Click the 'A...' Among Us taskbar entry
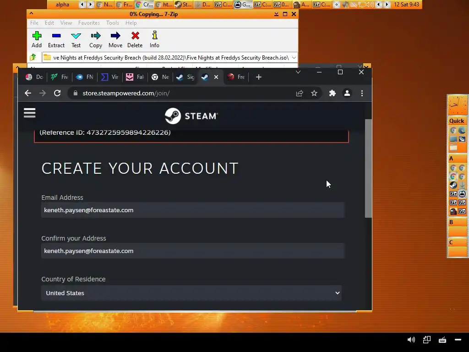 (x=301, y=5)
